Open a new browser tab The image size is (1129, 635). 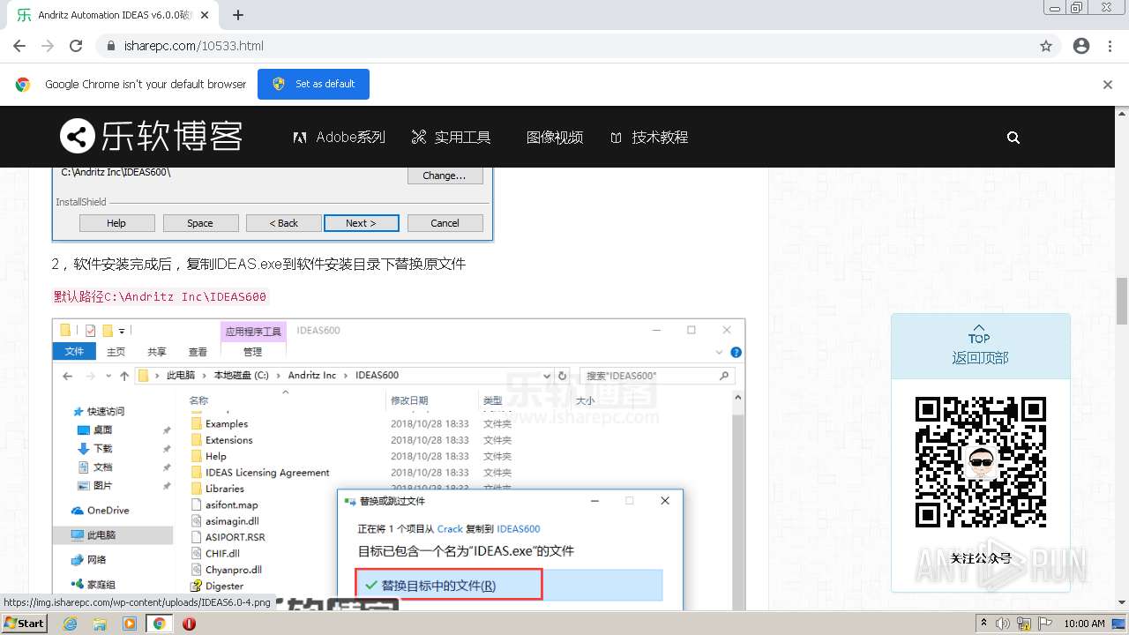pyautogui.click(x=238, y=15)
